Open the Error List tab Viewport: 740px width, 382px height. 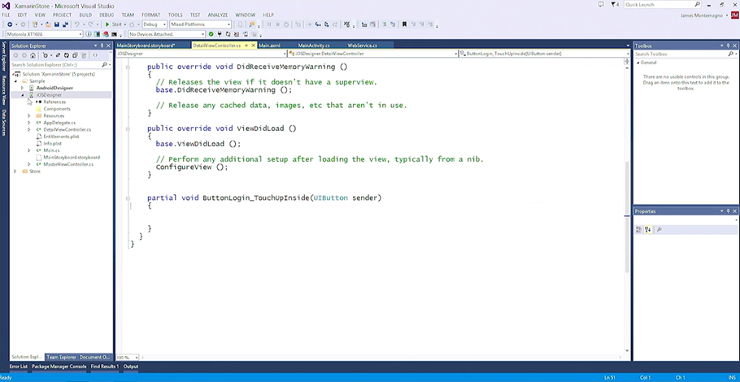click(x=19, y=367)
